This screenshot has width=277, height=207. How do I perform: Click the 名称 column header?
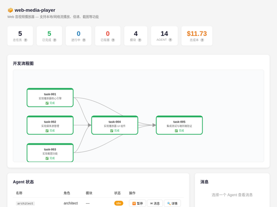pyautogui.click(x=19, y=193)
